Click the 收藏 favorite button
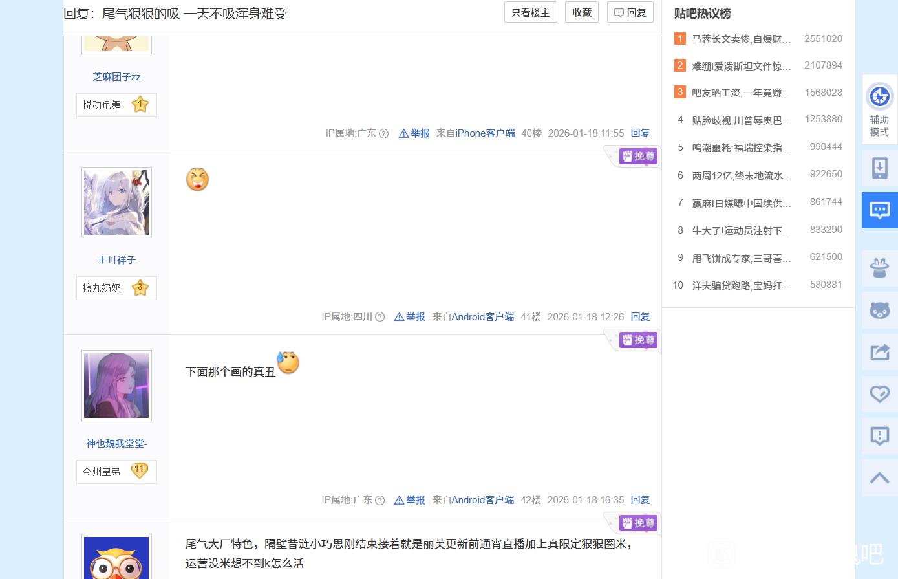The width and height of the screenshot is (898, 579). tap(581, 12)
